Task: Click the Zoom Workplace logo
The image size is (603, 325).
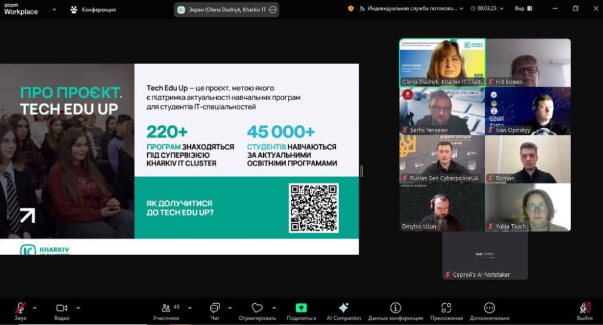Action: tap(21, 9)
